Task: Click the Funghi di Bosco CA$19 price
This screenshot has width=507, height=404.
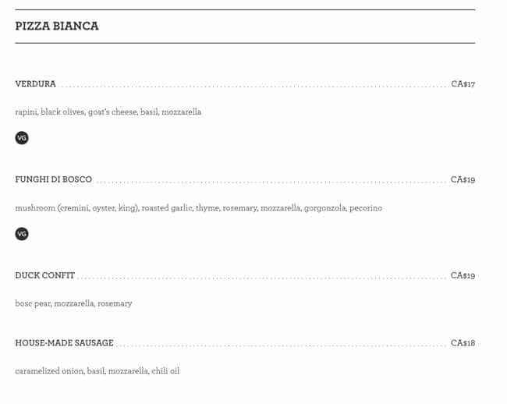Action: (x=463, y=180)
